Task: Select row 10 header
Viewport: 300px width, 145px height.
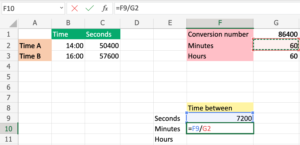Action: click(x=9, y=129)
